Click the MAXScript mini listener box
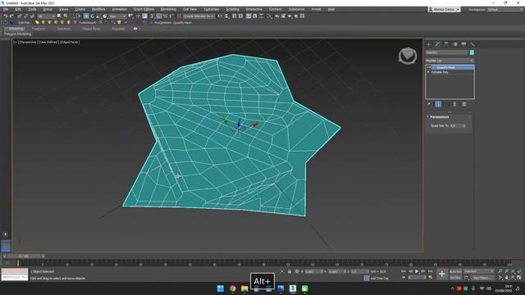 coord(15,275)
